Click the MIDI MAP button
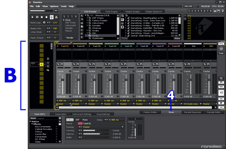This screenshot has height=149, width=226. 188,6
